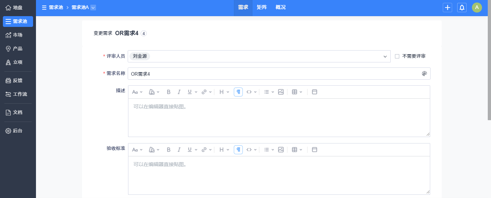This screenshot has height=198, width=491.
Task: Click the version badge 4
Action: coord(144,33)
